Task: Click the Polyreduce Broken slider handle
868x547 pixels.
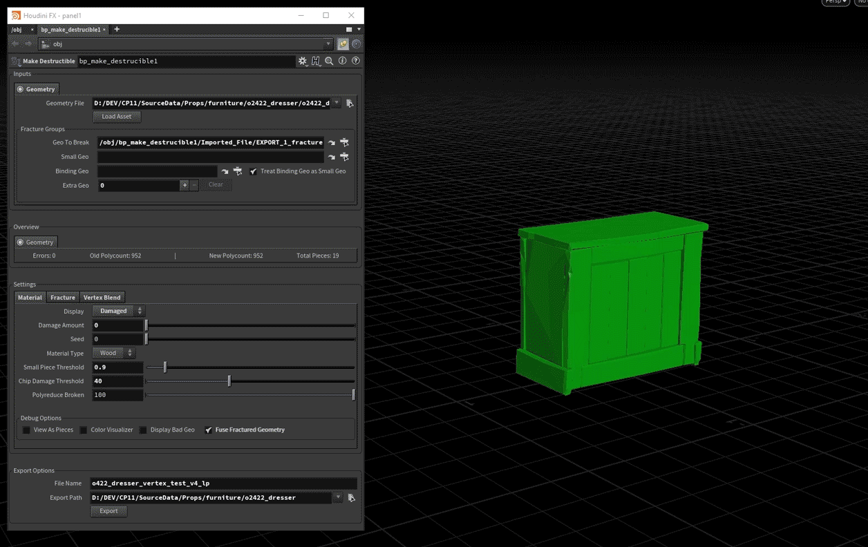Action: [x=353, y=395]
